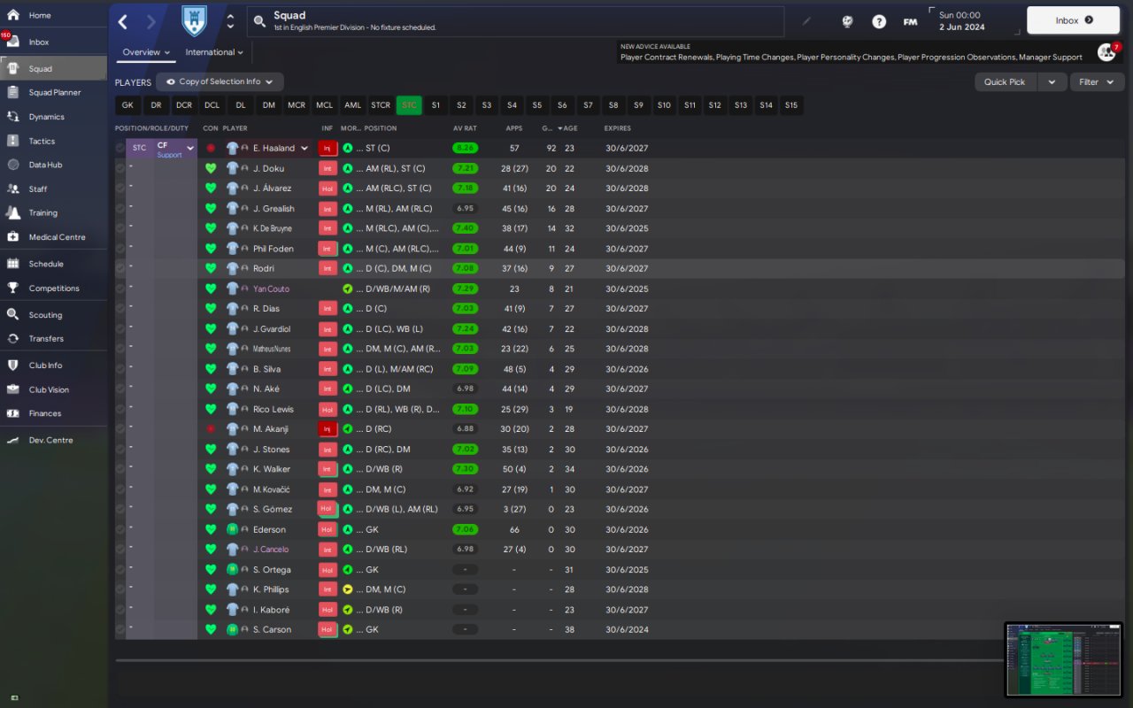
Task: Open the Club Info shield icon
Action: click(13, 365)
